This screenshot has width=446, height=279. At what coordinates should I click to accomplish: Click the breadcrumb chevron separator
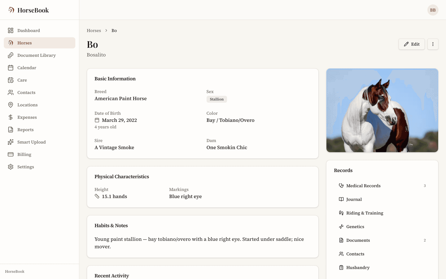click(106, 30)
